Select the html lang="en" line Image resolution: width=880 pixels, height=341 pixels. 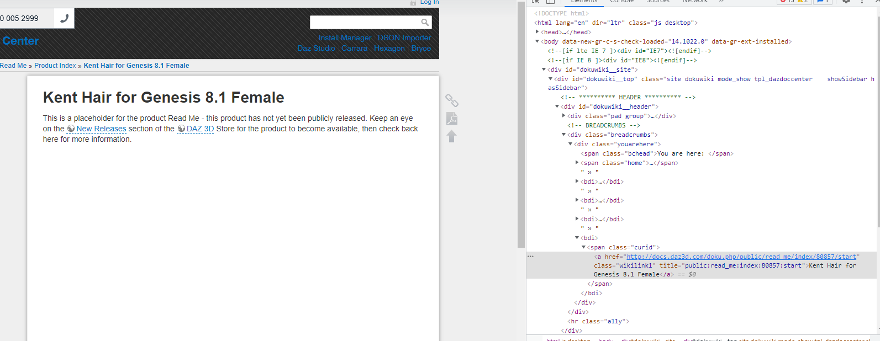616,23
